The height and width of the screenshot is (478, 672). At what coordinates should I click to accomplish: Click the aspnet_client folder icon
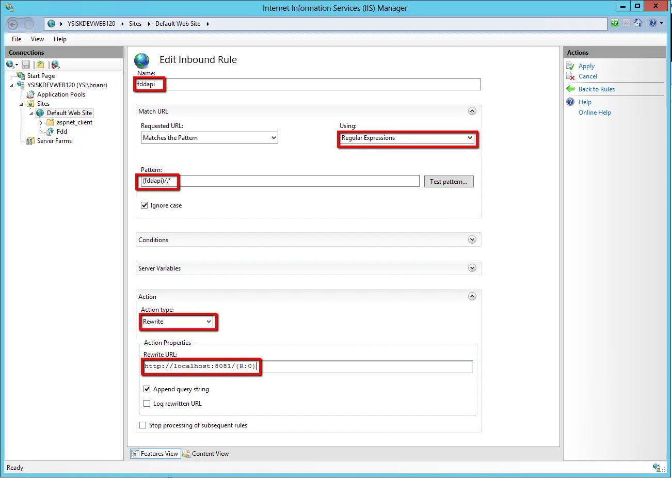(50, 122)
